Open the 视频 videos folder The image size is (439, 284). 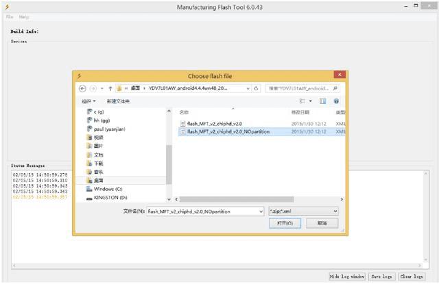coord(95,138)
